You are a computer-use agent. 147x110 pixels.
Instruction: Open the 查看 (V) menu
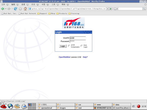click(x=25, y=5)
